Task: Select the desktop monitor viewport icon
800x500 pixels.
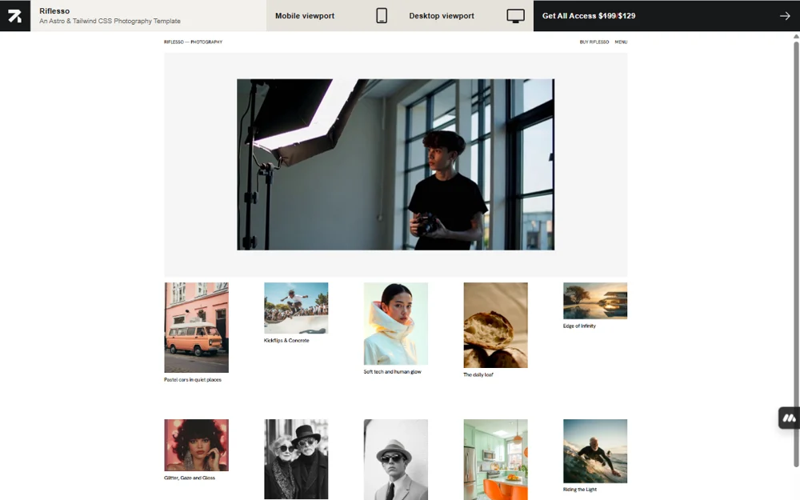Action: click(x=515, y=16)
